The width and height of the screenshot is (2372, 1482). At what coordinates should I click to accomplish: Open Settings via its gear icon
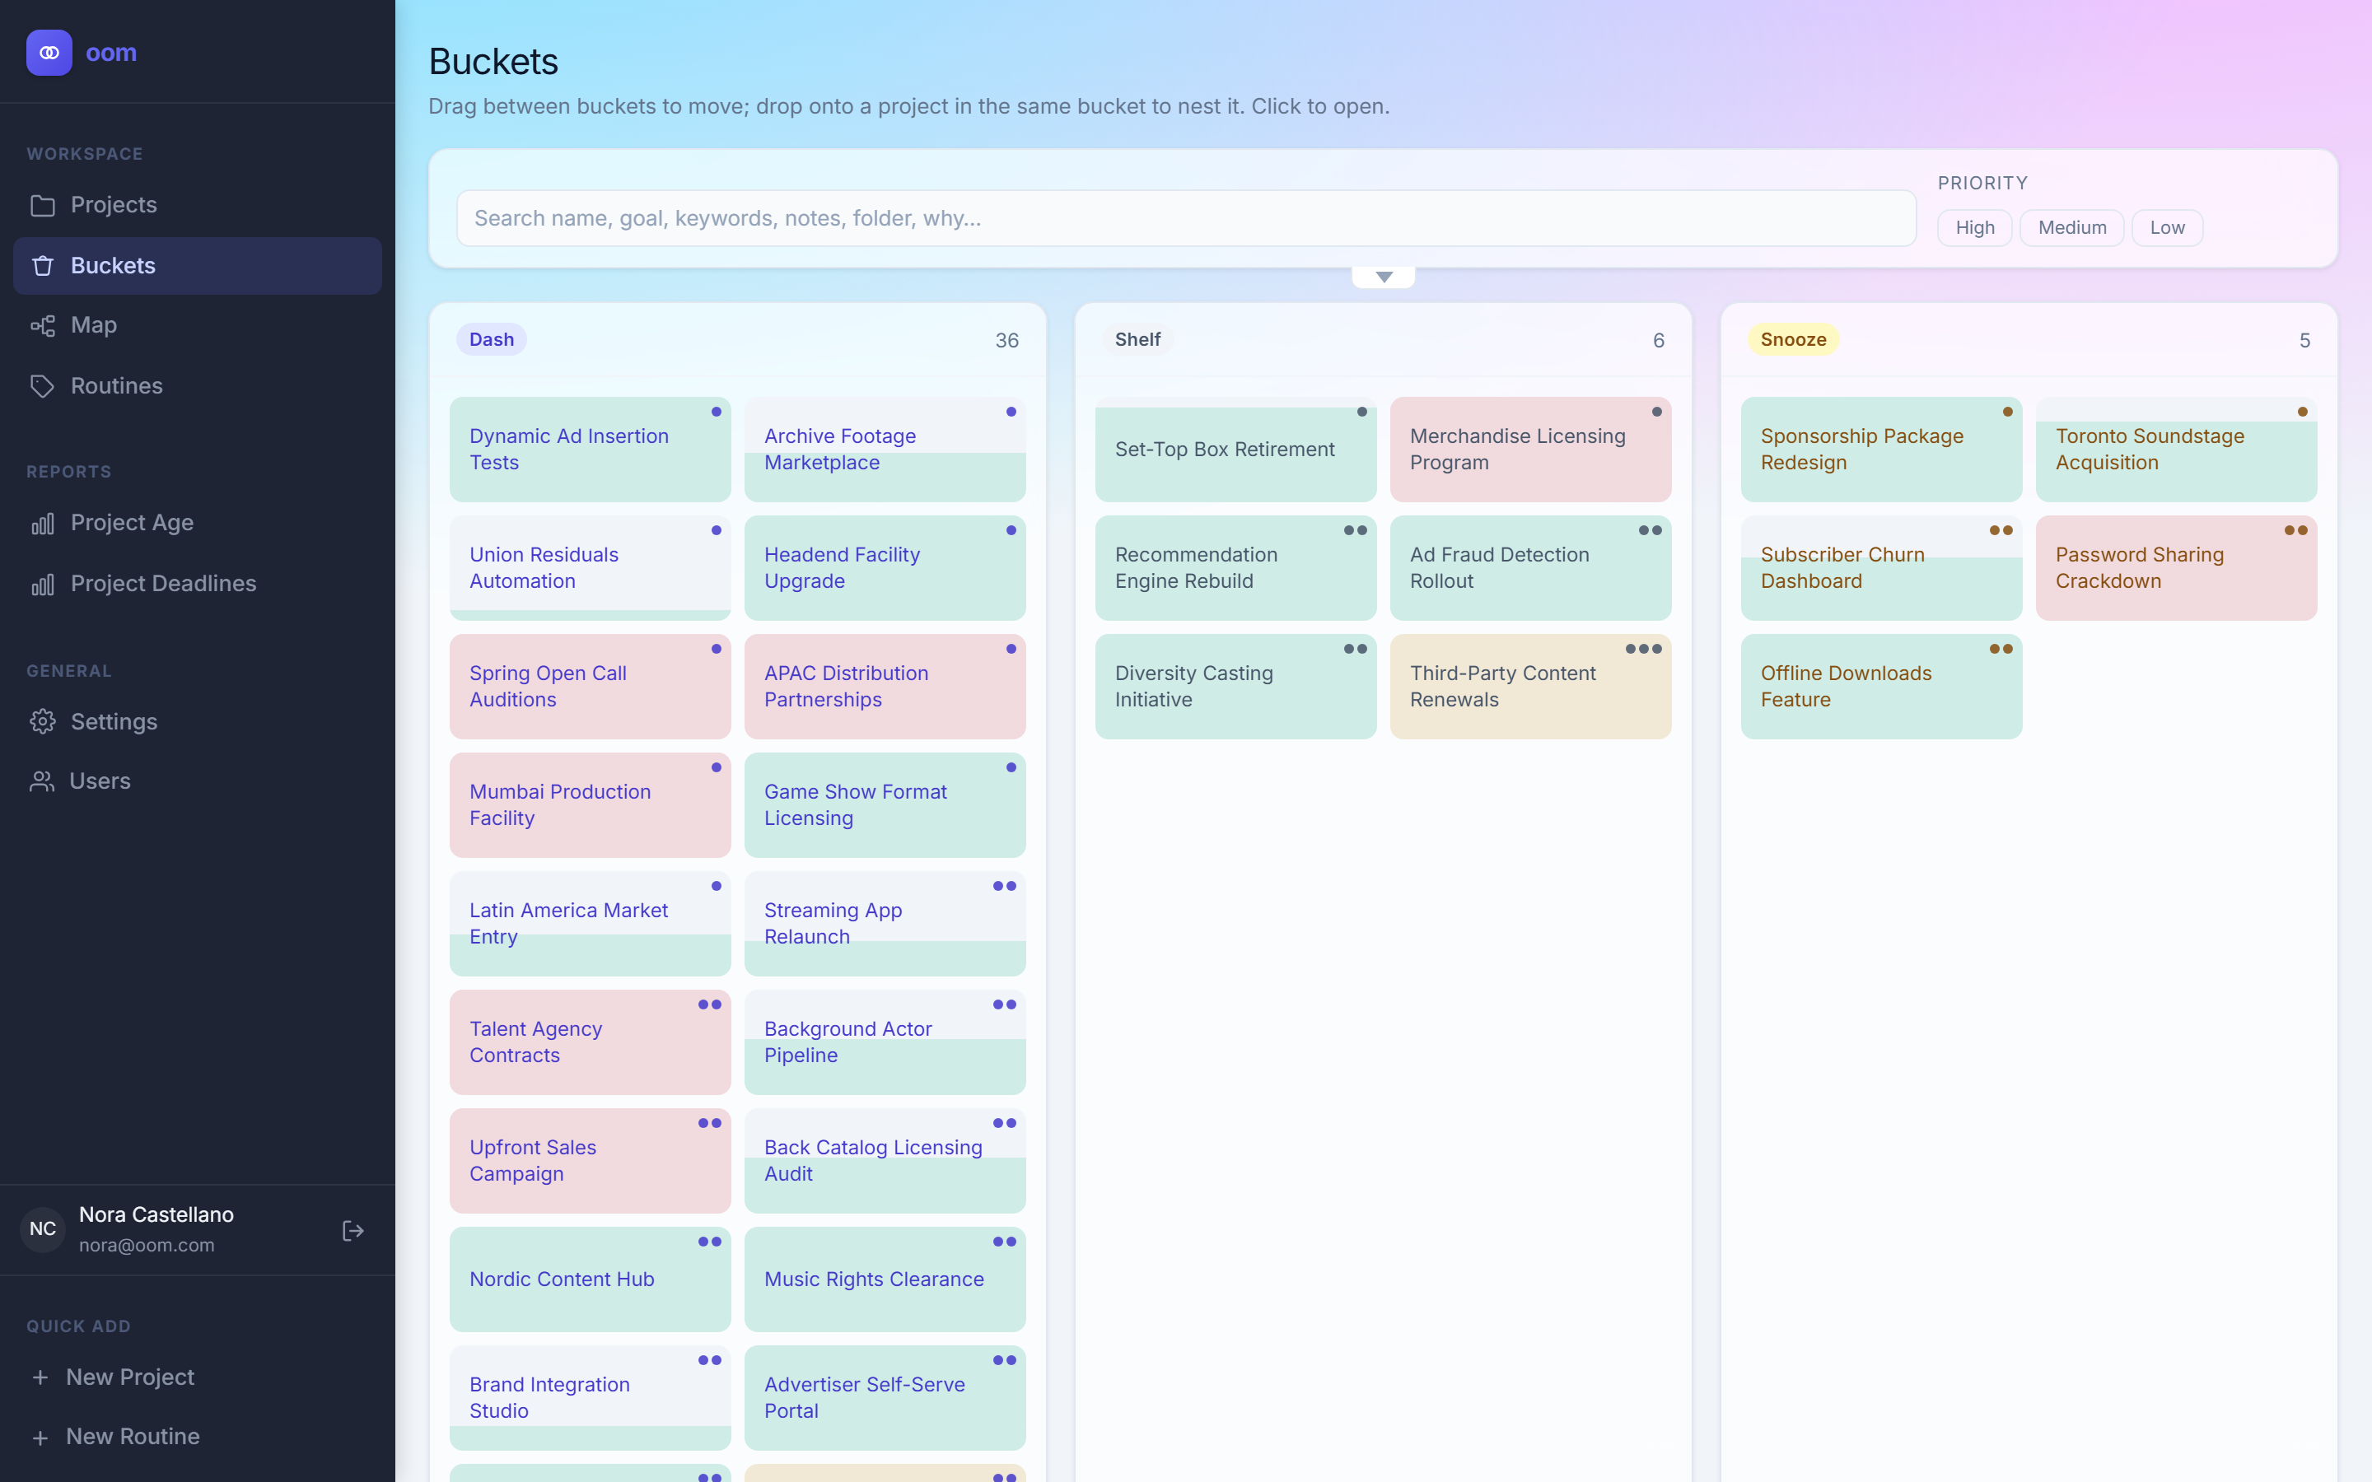42,722
